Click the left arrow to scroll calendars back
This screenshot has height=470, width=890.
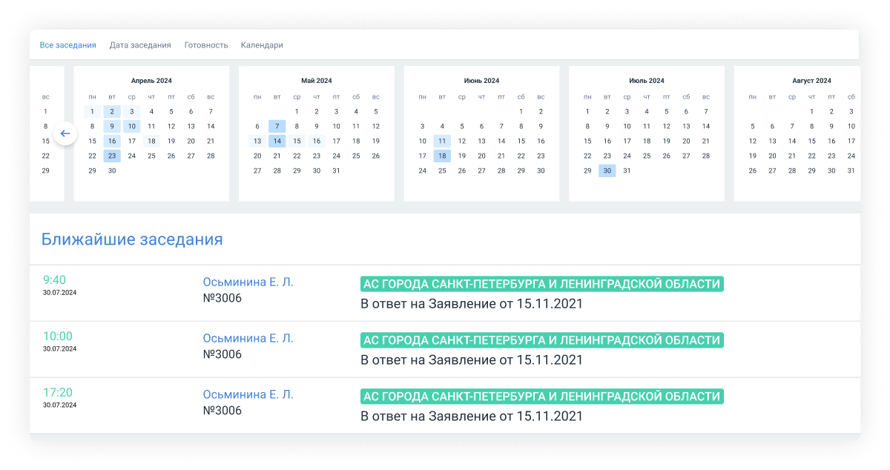point(65,133)
